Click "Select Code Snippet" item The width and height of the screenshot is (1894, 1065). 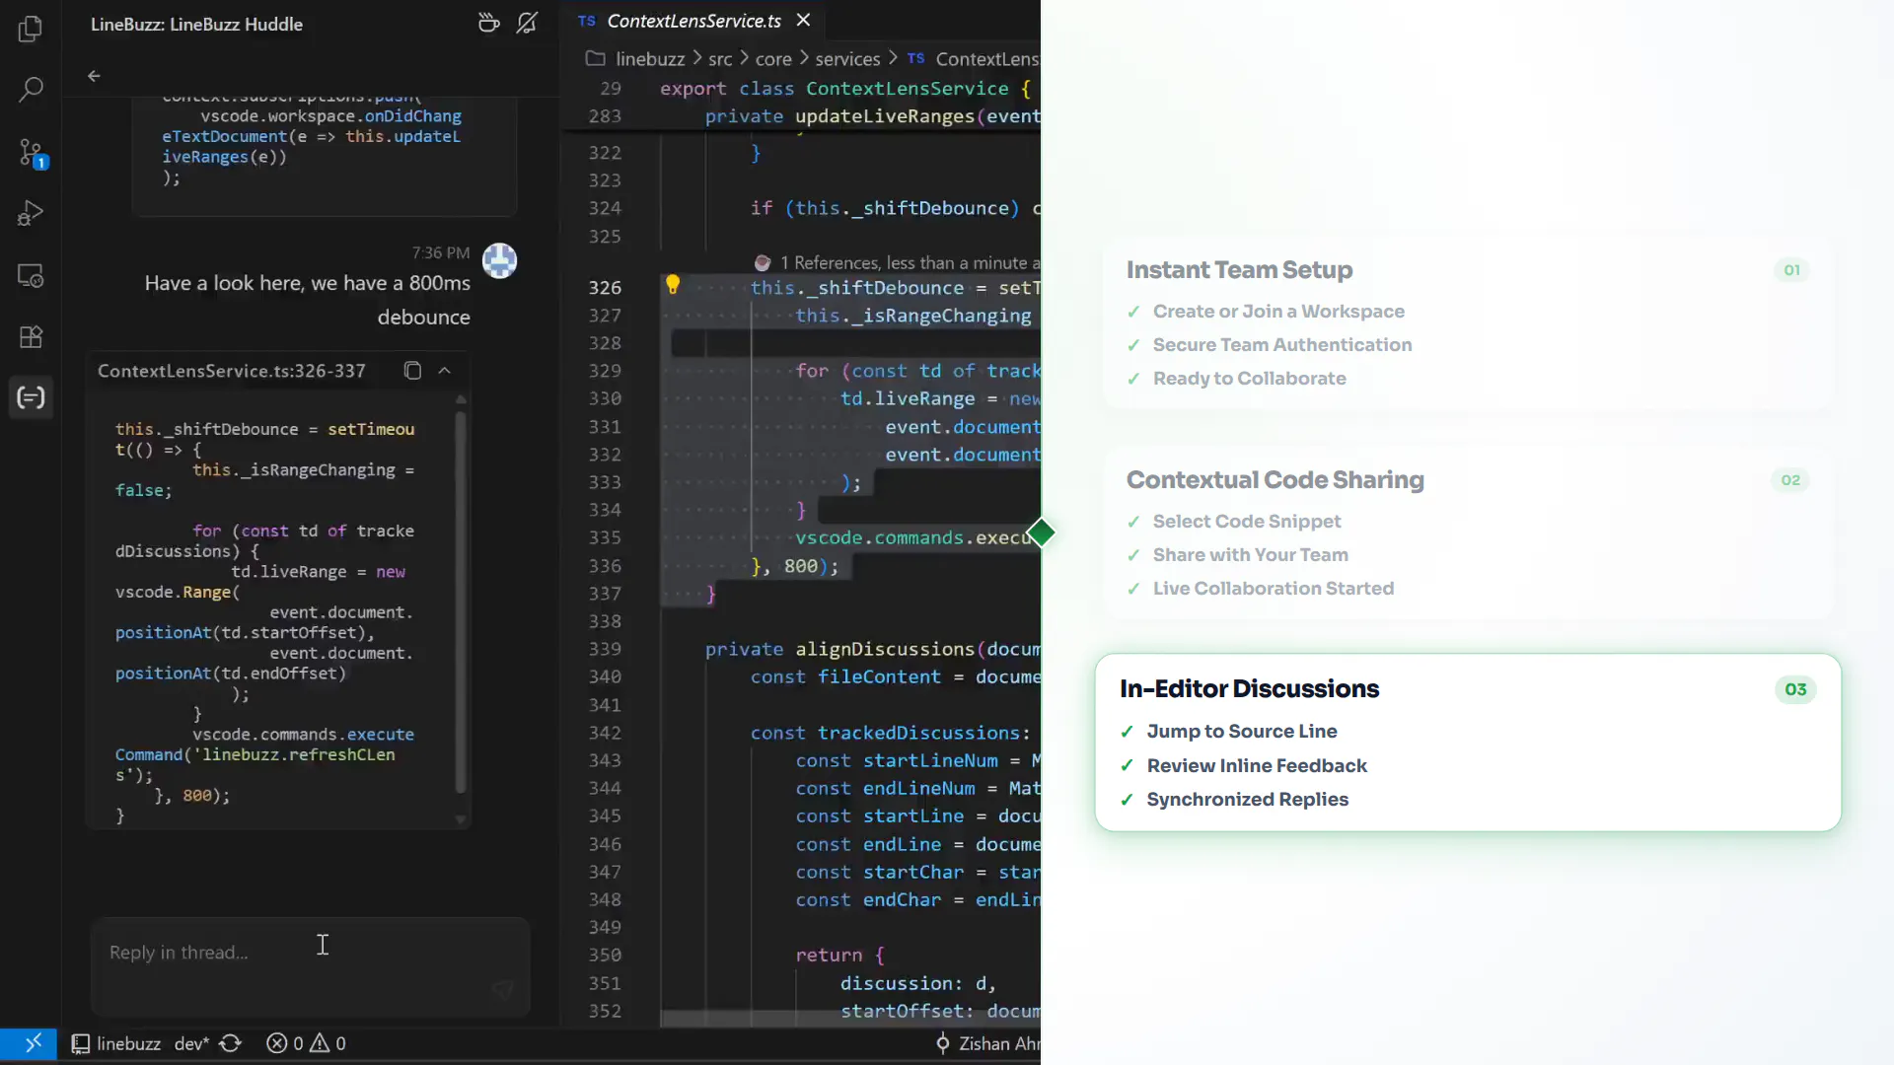click(x=1247, y=522)
